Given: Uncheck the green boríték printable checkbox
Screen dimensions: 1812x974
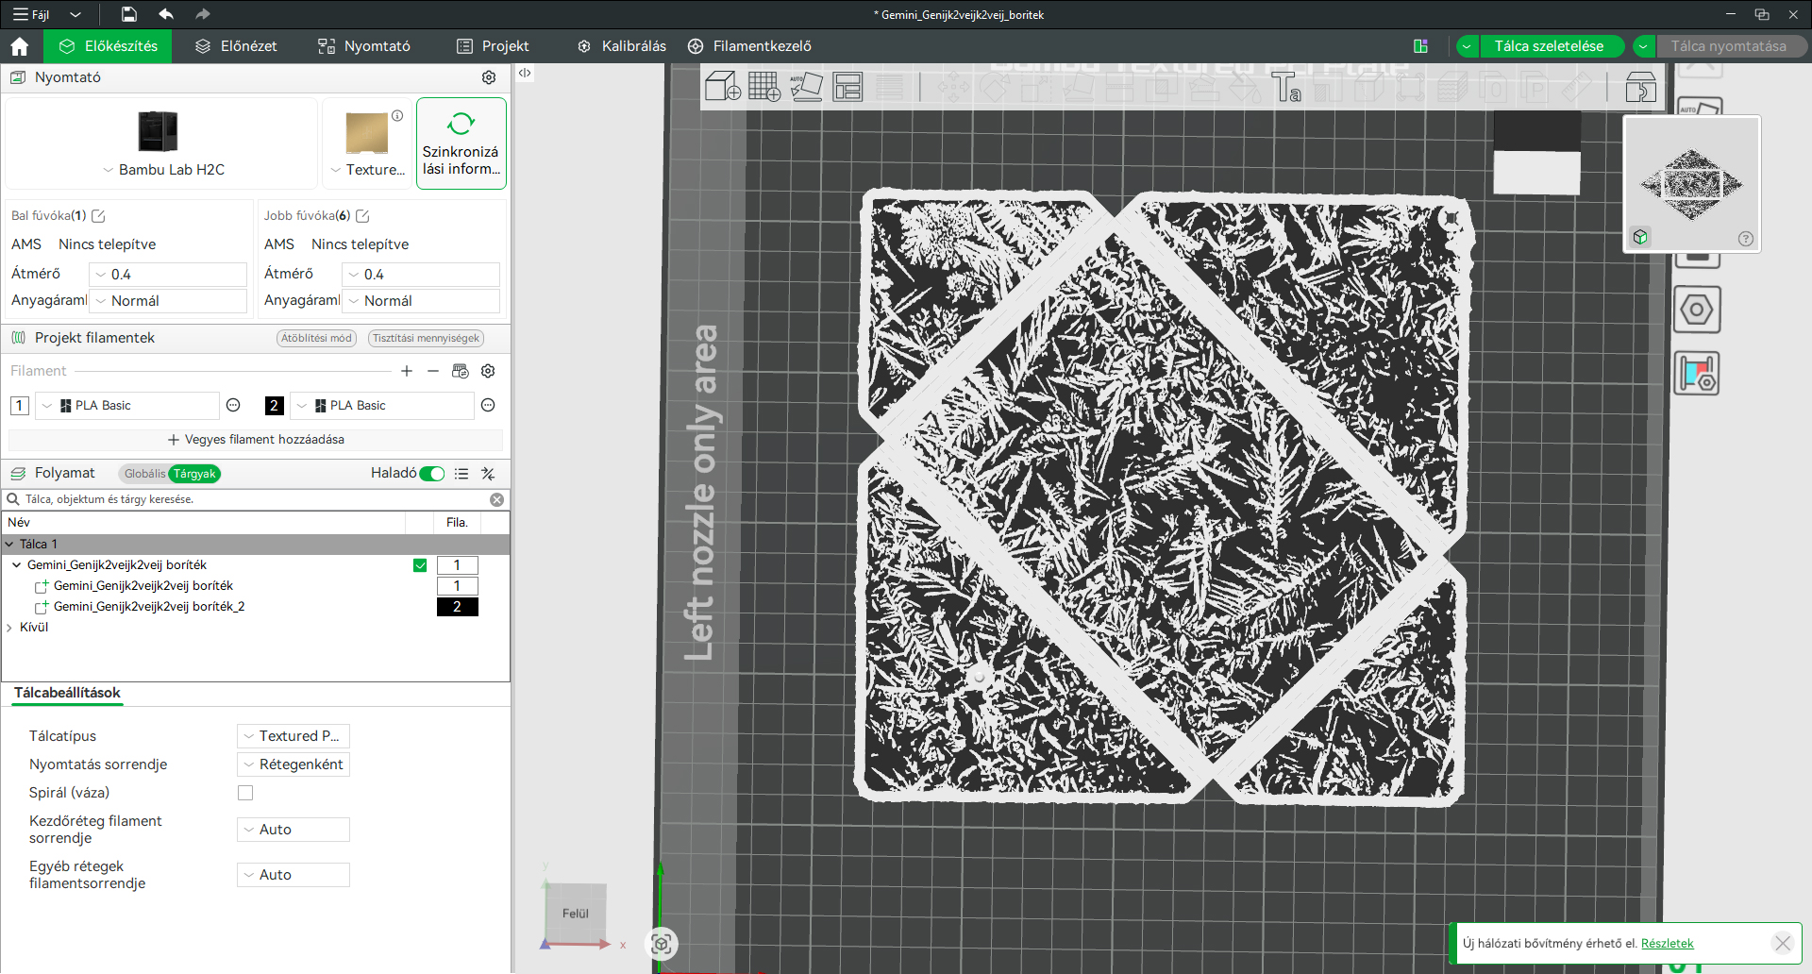Looking at the screenshot, I should tap(420, 565).
